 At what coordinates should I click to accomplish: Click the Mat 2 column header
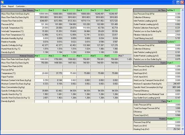tap(55, 56)
